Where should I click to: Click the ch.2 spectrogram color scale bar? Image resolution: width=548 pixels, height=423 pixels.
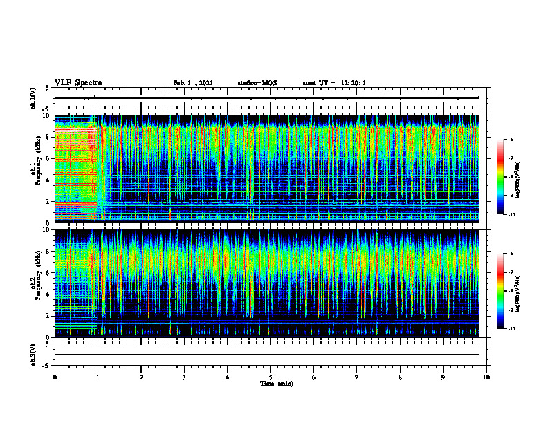tap(500, 291)
